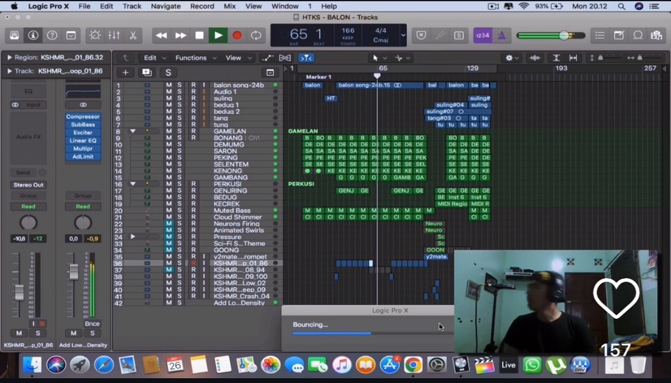Image resolution: width=671 pixels, height=383 pixels.
Task: Click the red Record button
Action: (237, 35)
